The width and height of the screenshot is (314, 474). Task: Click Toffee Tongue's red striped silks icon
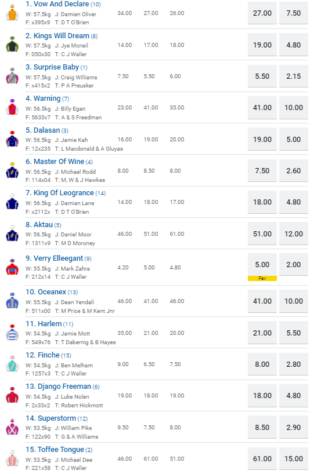pos(12,458)
